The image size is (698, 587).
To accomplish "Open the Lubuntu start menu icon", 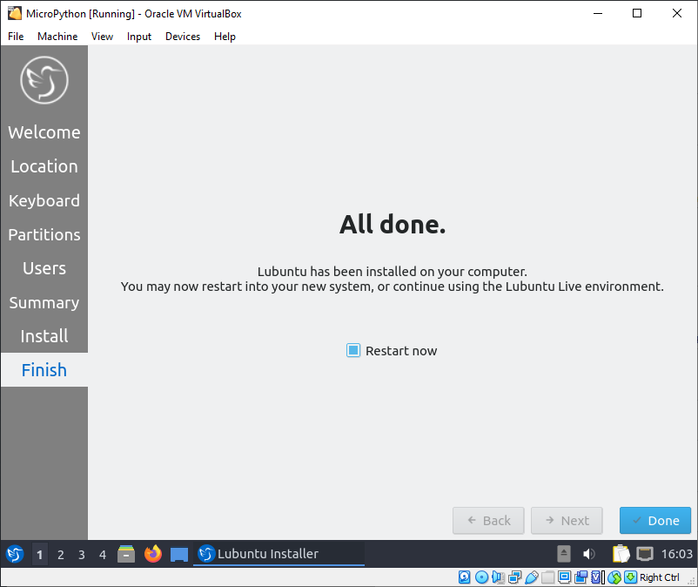I will tap(15, 555).
